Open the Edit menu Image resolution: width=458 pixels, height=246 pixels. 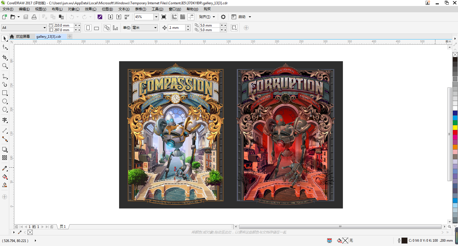(x=24, y=9)
